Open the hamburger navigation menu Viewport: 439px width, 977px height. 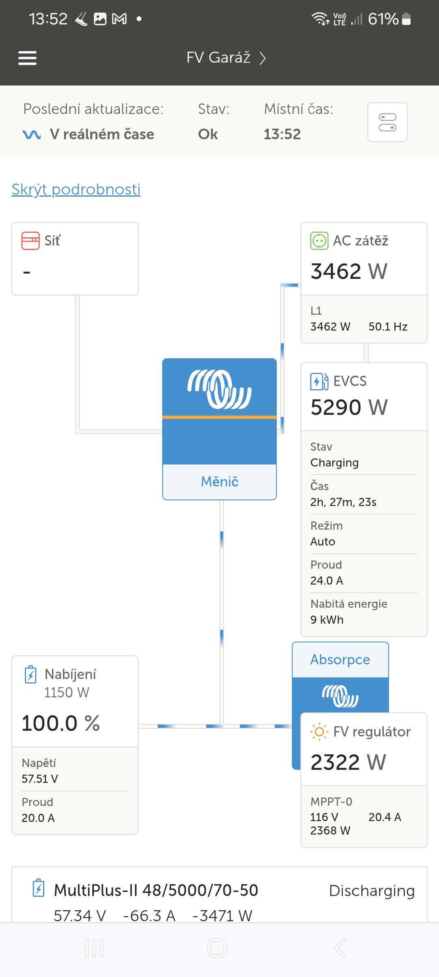28,58
